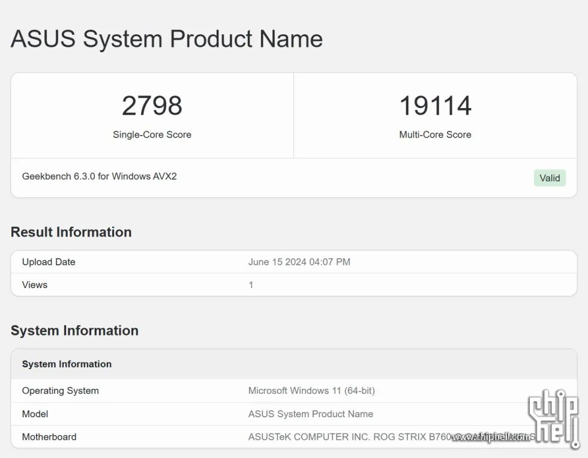Click the "Geekbench 6.3.0 for Windows AVX2" text

[100, 176]
